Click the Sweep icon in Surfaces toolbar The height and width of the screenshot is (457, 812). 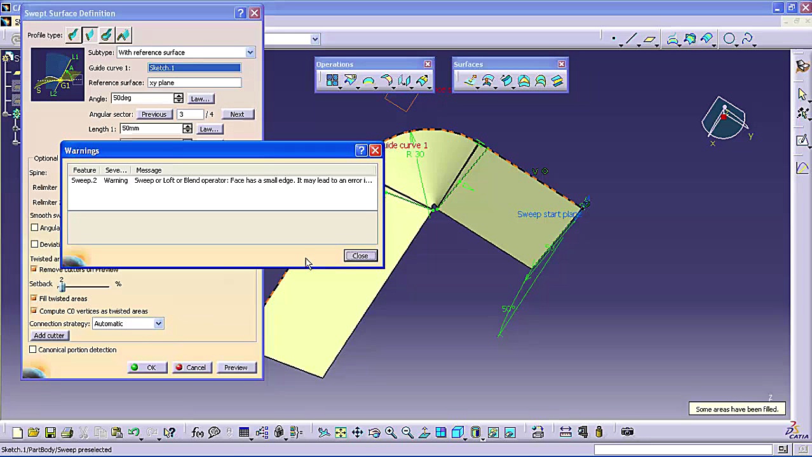coord(506,80)
